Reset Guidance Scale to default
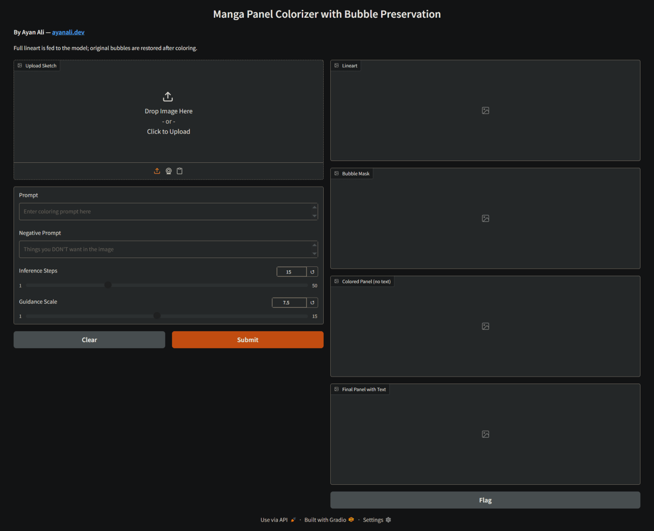The width and height of the screenshot is (654, 531). coord(313,303)
